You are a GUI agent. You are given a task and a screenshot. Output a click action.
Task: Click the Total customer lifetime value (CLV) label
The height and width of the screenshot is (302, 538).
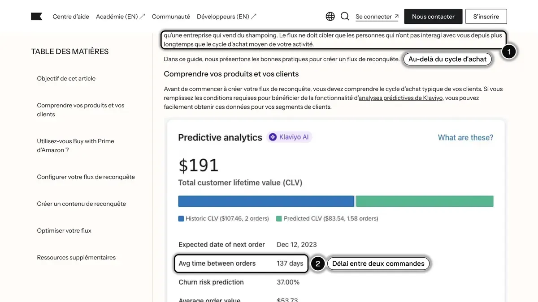tap(240, 183)
